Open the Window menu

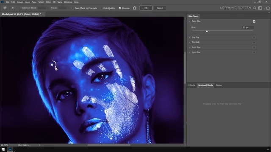click(68, 2)
